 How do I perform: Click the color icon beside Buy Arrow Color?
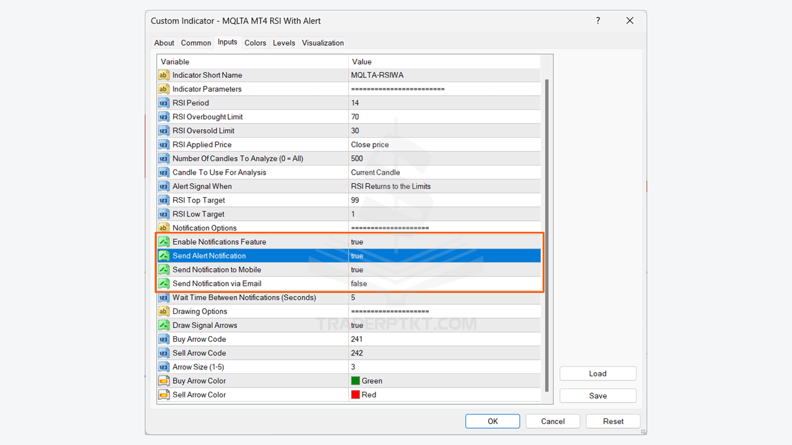click(164, 381)
